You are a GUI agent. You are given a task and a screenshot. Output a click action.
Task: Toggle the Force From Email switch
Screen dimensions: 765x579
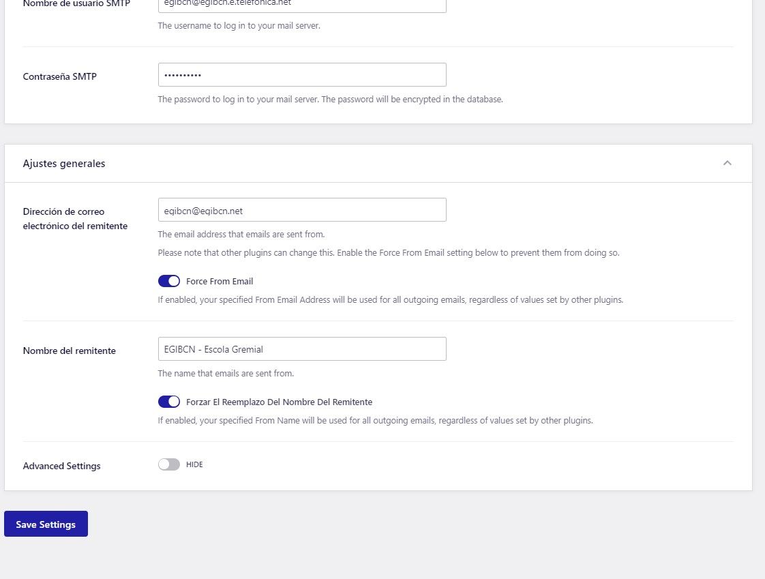[169, 281]
